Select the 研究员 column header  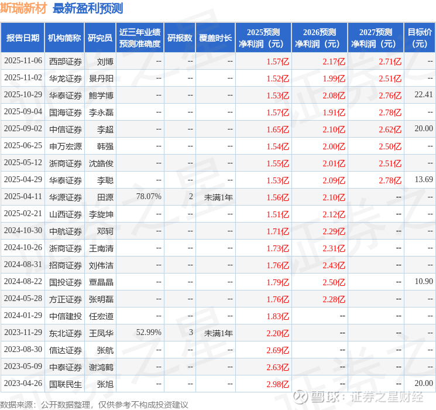(100, 37)
